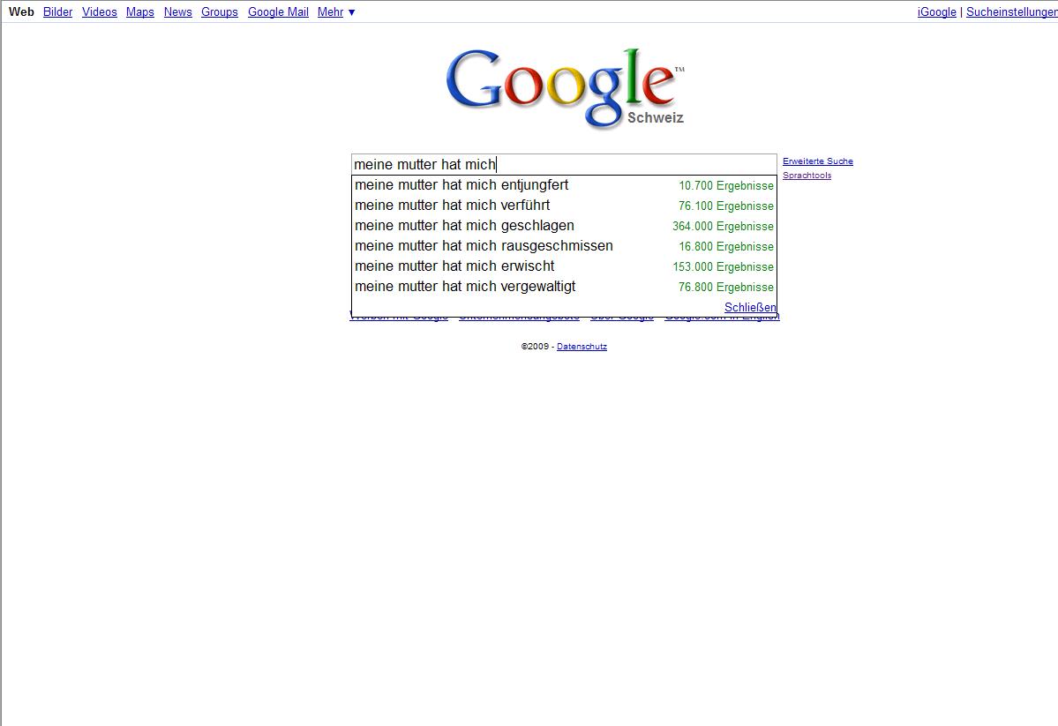Focus the search box containing 'meine mutter hat mich'
The height and width of the screenshot is (726, 1058).
point(564,164)
